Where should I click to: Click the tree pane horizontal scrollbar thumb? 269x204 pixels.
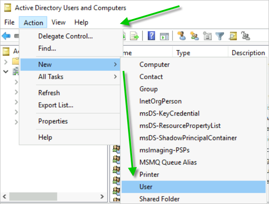click(33, 196)
